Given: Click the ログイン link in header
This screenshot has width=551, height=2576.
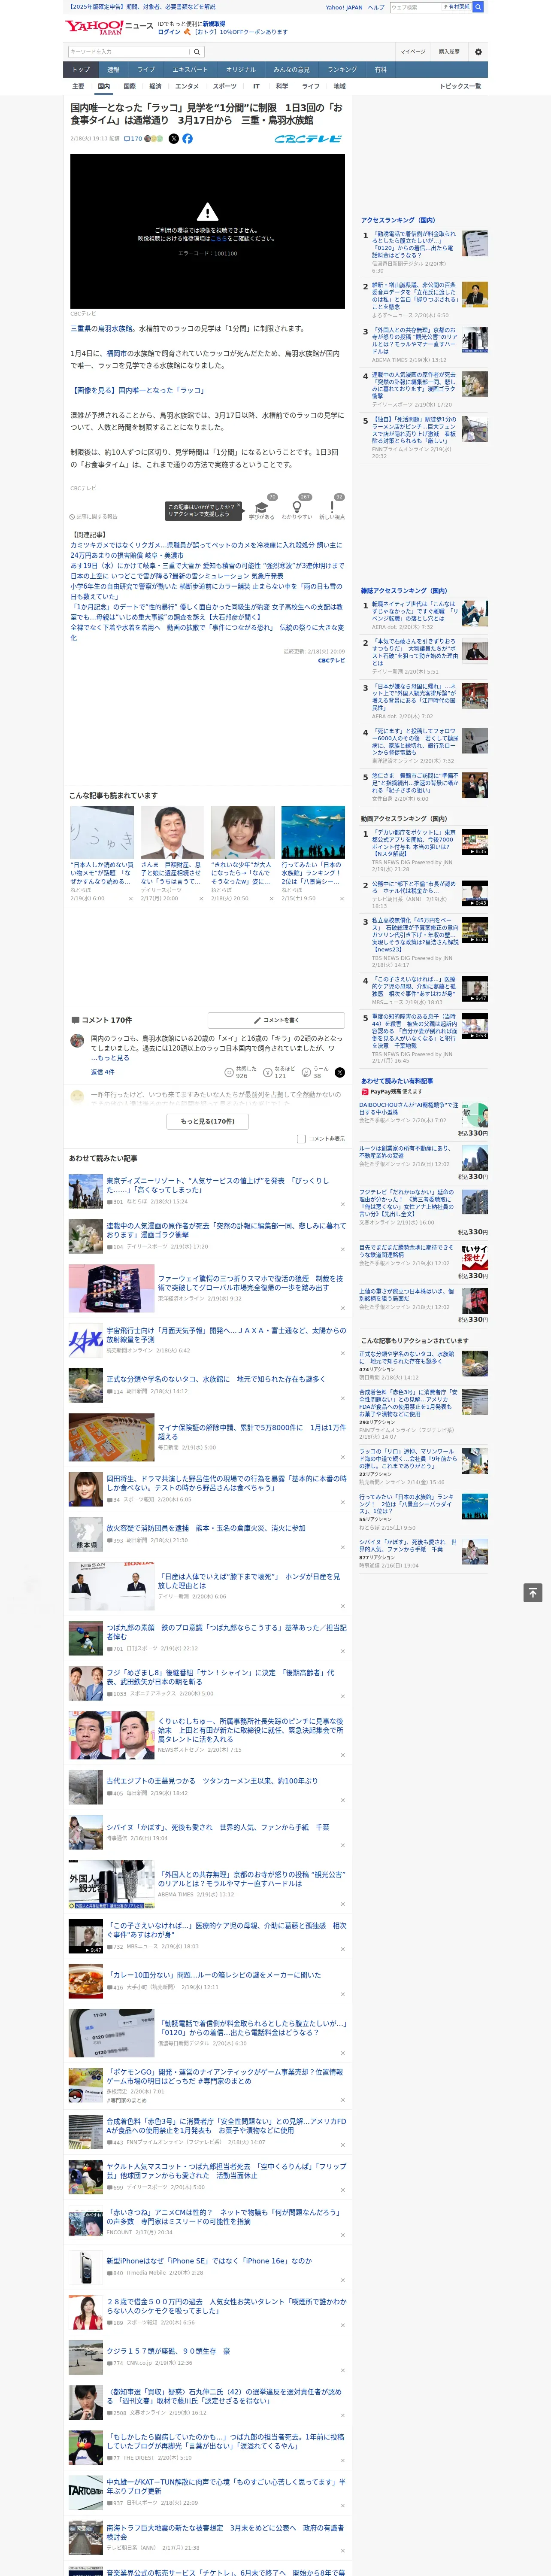Looking at the screenshot, I should point(169,32).
